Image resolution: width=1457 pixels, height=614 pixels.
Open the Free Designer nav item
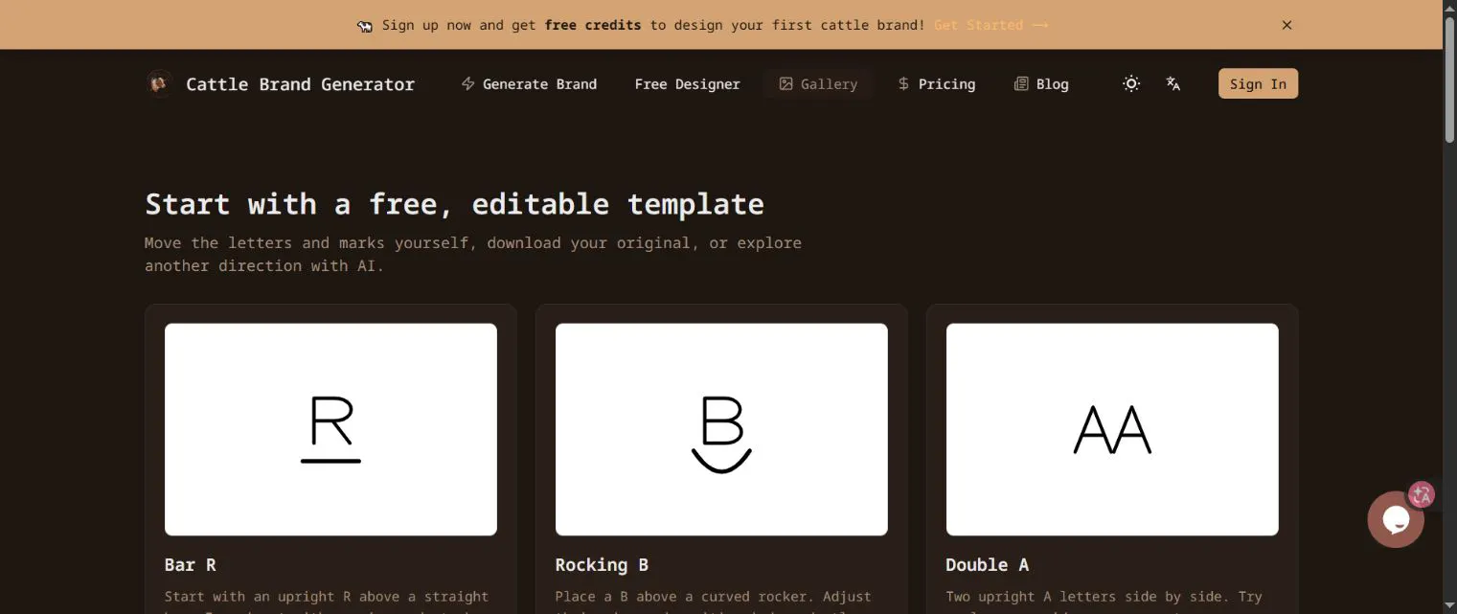(x=687, y=84)
